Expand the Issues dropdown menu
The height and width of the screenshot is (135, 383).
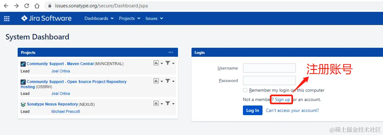(154, 18)
